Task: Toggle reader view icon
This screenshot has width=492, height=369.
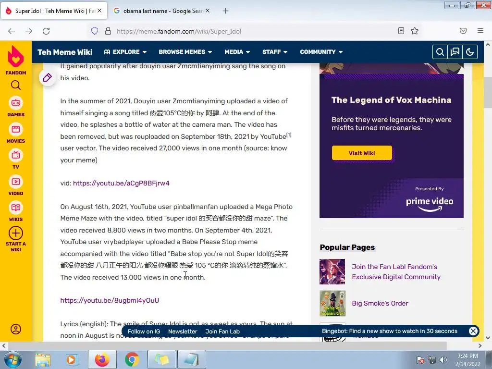Action: pyautogui.click(x=401, y=31)
